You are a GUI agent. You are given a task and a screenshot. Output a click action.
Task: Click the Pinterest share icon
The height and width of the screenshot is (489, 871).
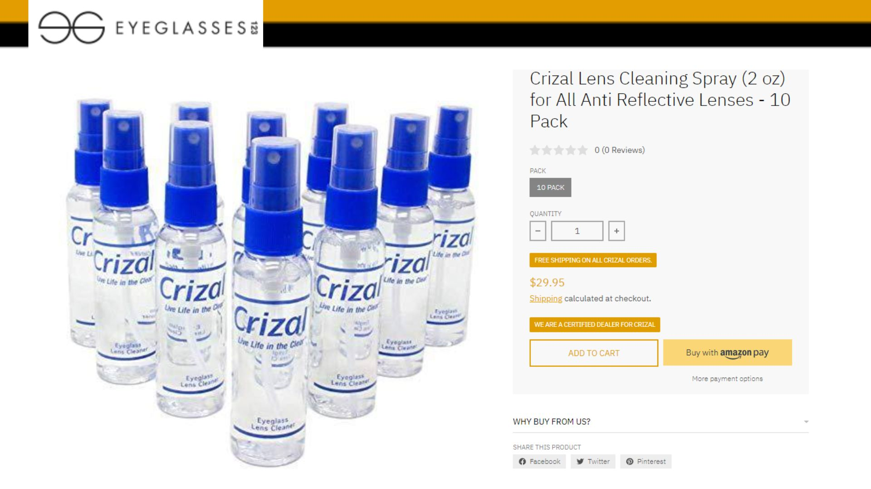tap(630, 461)
